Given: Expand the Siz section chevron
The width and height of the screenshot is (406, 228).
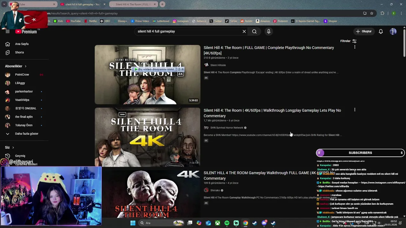Looking at the screenshot, I should [x=13, y=148].
